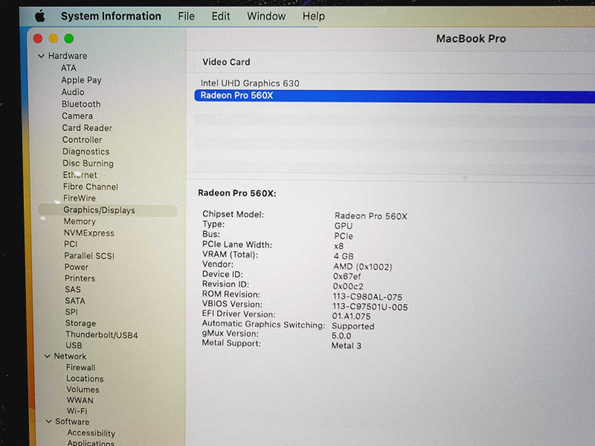Select USB in the sidebar
595x446 pixels.
pos(74,346)
